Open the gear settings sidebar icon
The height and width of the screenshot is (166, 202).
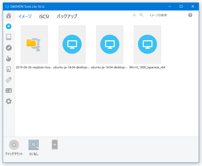[x=9, y=101]
